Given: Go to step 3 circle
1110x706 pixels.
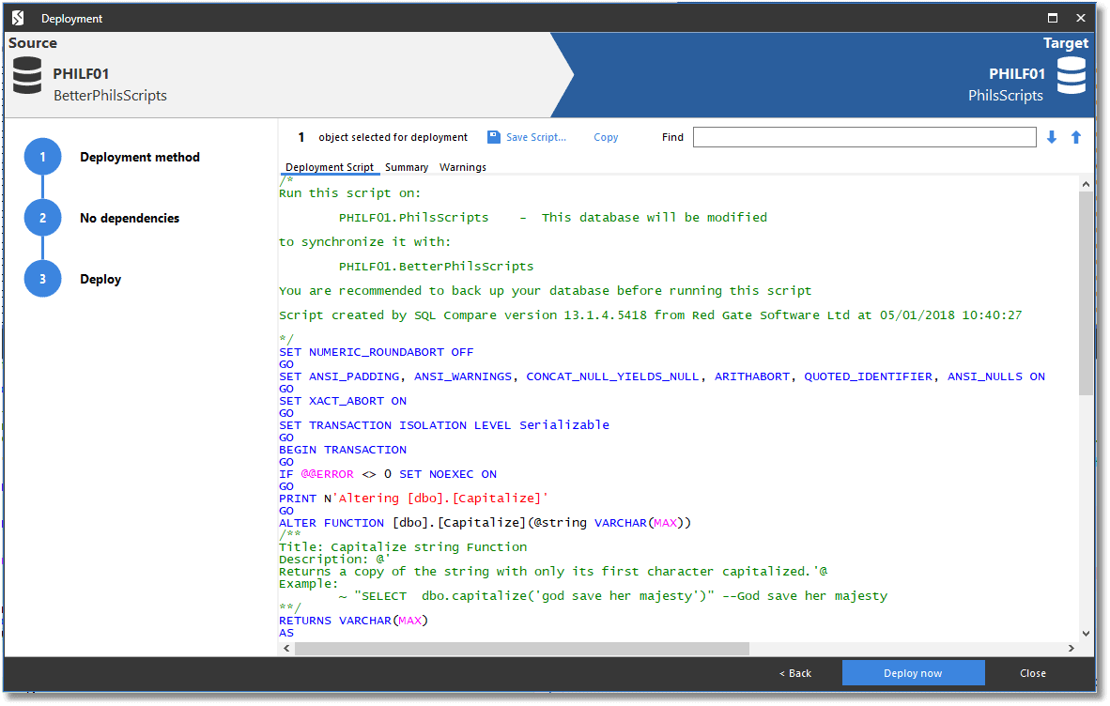Looking at the screenshot, I should click(x=42, y=279).
